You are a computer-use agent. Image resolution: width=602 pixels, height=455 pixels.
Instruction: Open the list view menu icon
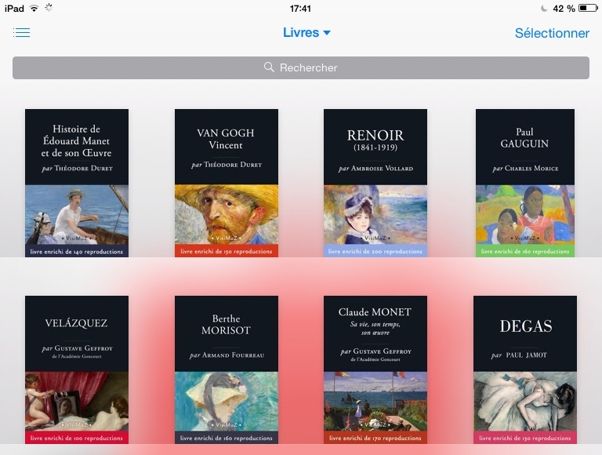tap(21, 33)
